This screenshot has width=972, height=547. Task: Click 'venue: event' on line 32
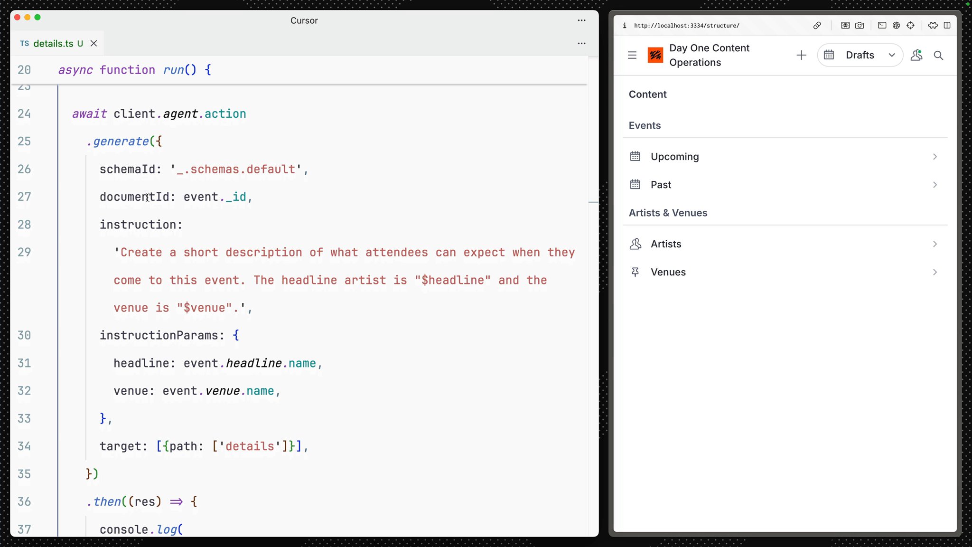click(x=155, y=391)
